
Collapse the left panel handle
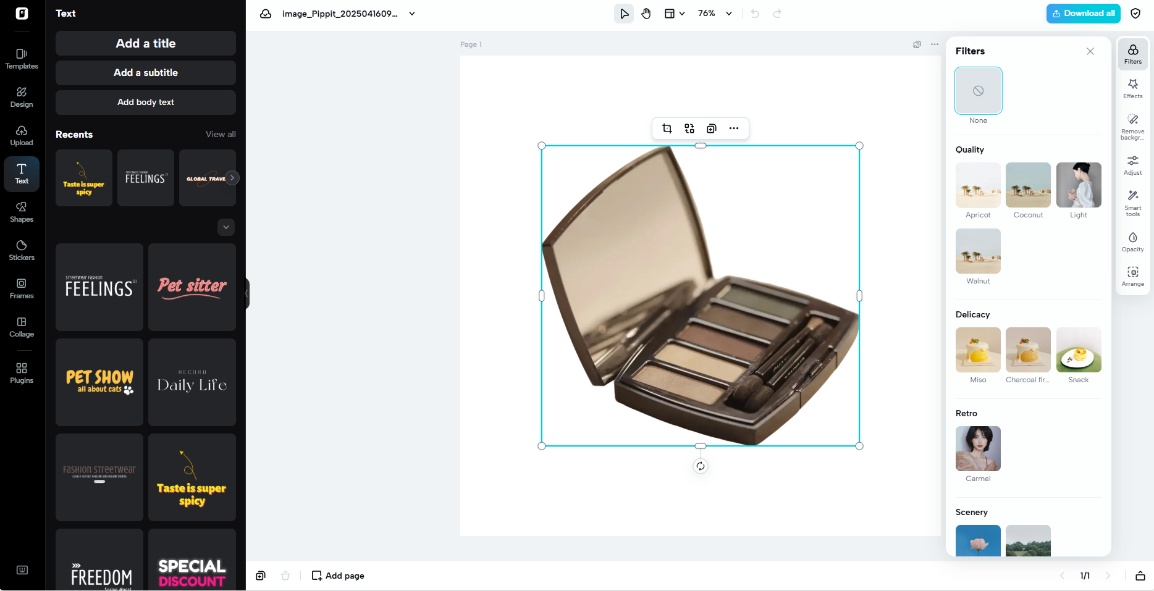(x=247, y=293)
